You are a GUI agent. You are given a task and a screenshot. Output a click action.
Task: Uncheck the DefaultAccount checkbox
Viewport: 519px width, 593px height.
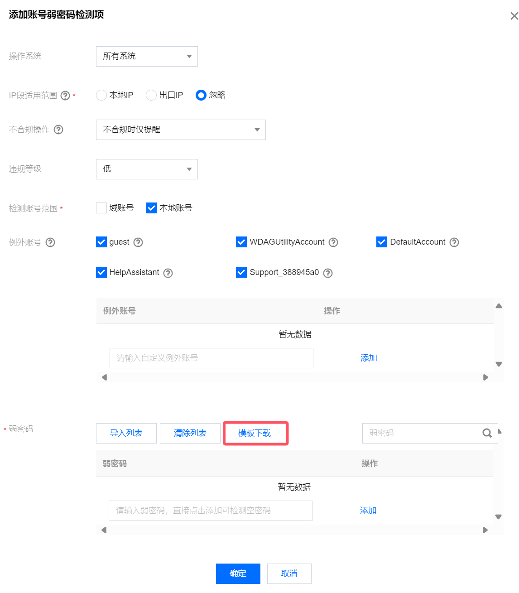(382, 242)
